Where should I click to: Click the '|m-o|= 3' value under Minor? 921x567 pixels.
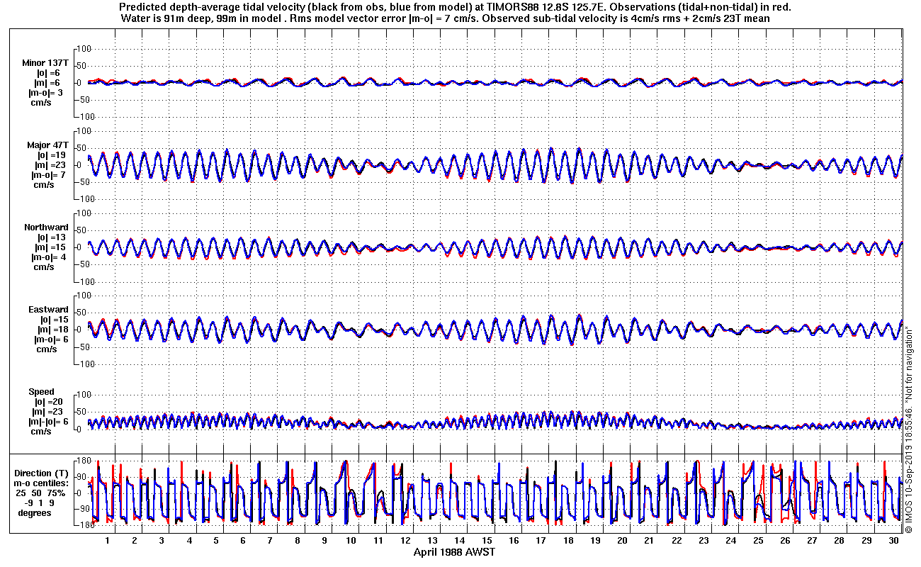coord(47,93)
